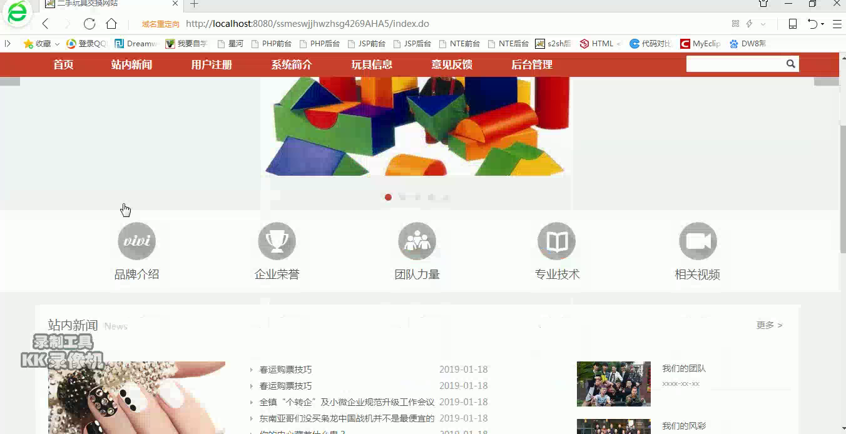The image size is (846, 434).
Task: Open the 星河 bookmark folder
Action: [x=230, y=44]
